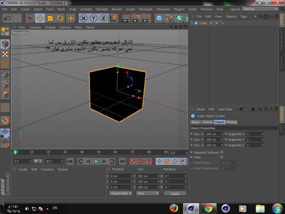Toggle the Cube enabled green checkmark
The height and width of the screenshot is (214, 285).
(x=217, y=23)
